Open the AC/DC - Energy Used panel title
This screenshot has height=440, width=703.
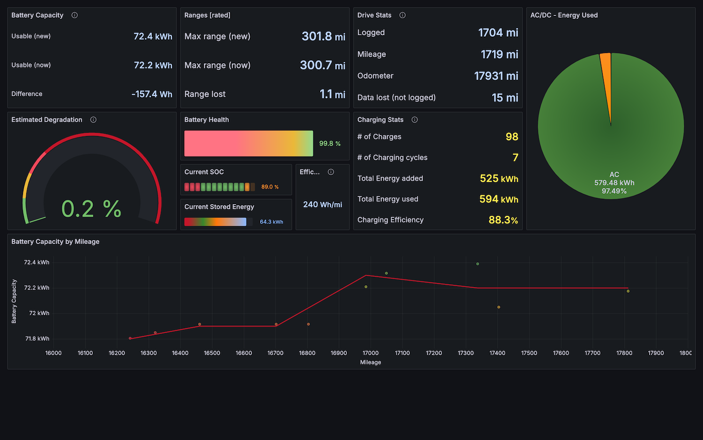tap(564, 15)
